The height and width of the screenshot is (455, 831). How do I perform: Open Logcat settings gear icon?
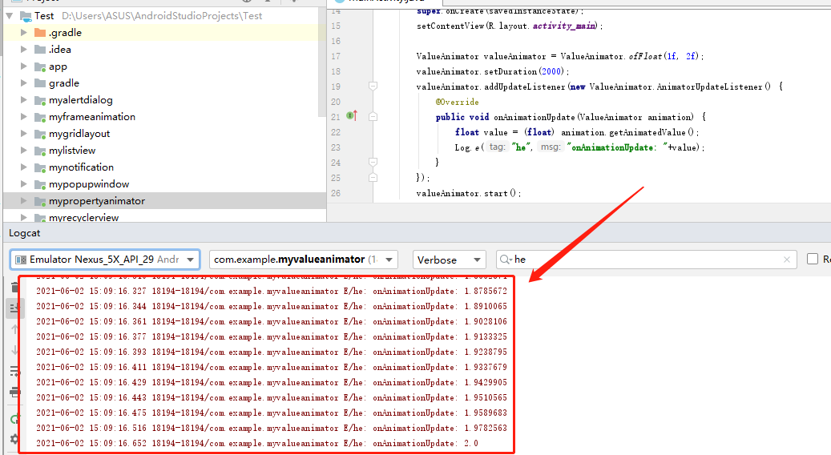(x=14, y=439)
